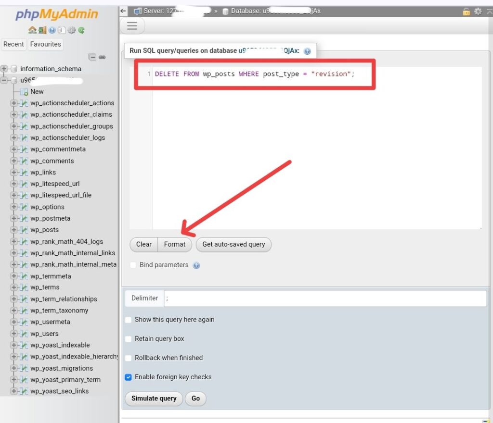Uncheck Enable foreign key checks
This screenshot has width=493, height=423.
129,377
